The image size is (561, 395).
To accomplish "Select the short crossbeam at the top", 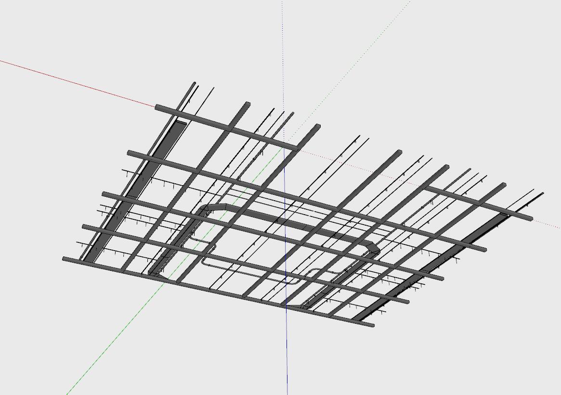I will (x=226, y=126).
